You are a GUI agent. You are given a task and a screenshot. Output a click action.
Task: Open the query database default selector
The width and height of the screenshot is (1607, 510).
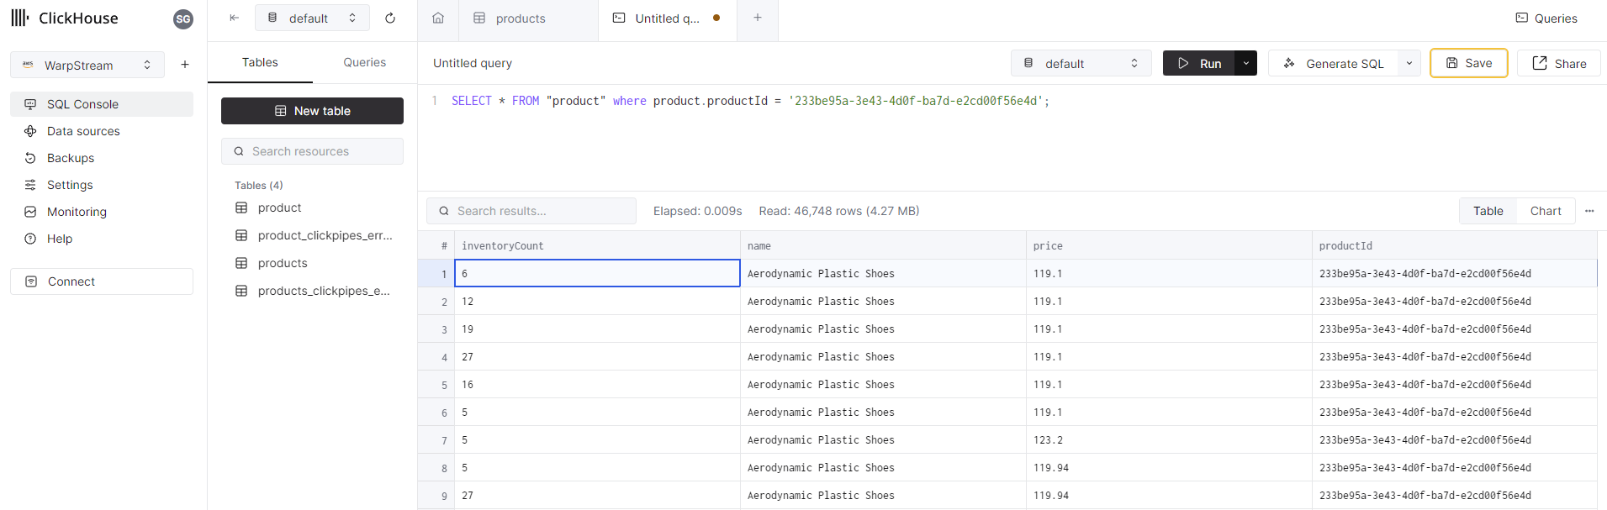point(1081,63)
